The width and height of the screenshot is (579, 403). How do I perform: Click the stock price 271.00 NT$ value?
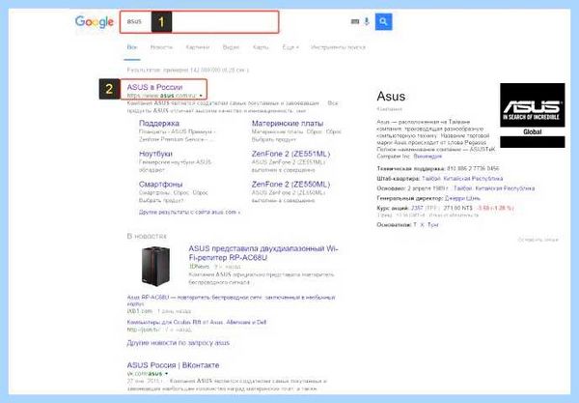(x=457, y=208)
